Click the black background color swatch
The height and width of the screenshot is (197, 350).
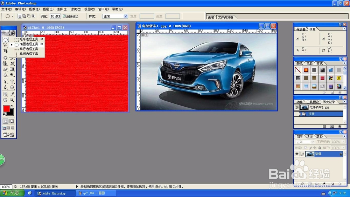coord(11,113)
